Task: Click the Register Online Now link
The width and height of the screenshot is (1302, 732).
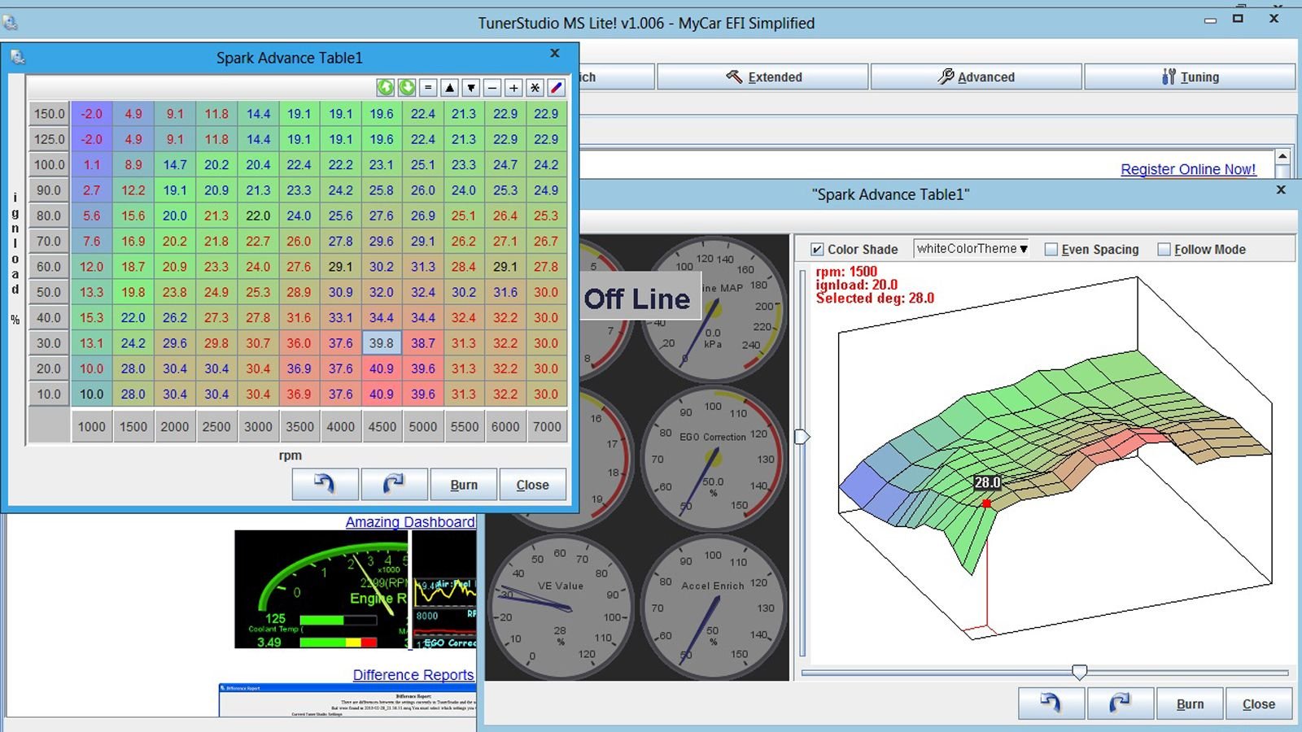Action: point(1188,169)
